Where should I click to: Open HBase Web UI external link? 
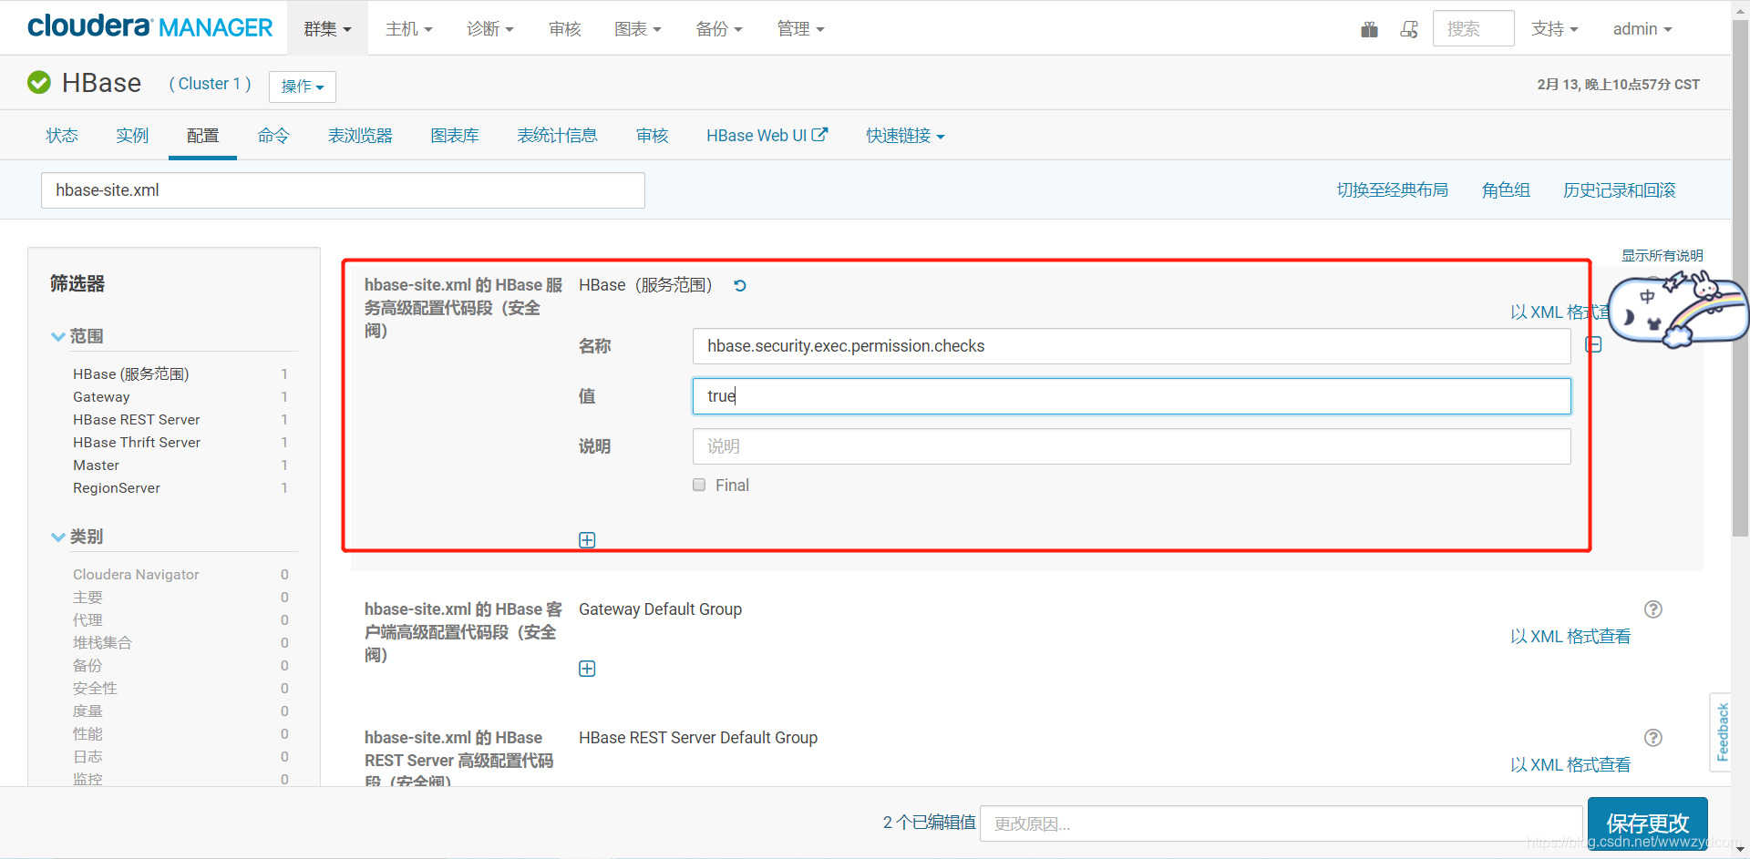767,135
